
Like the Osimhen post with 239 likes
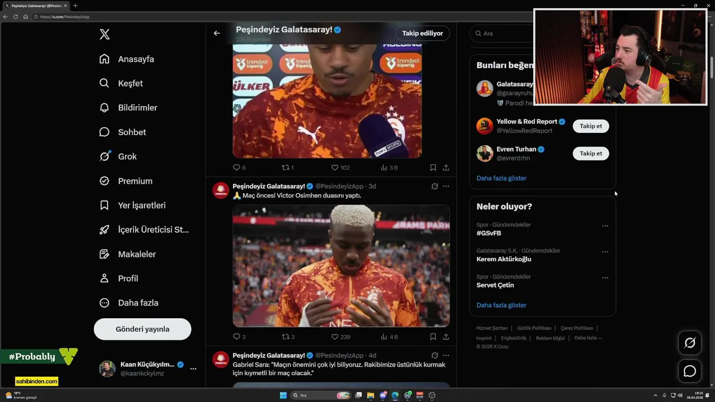(x=340, y=337)
